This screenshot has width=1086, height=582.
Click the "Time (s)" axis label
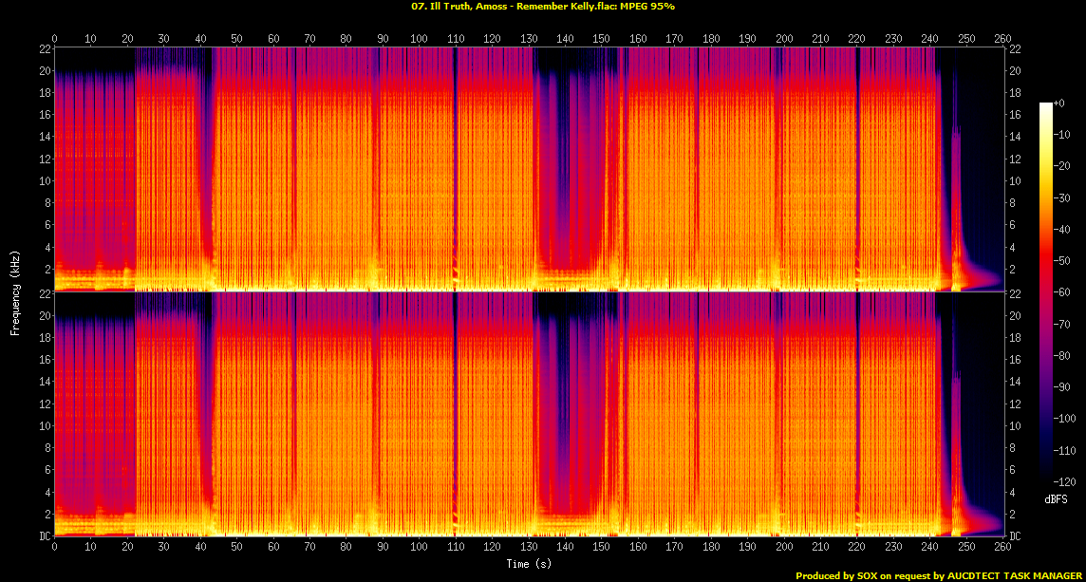(x=530, y=564)
